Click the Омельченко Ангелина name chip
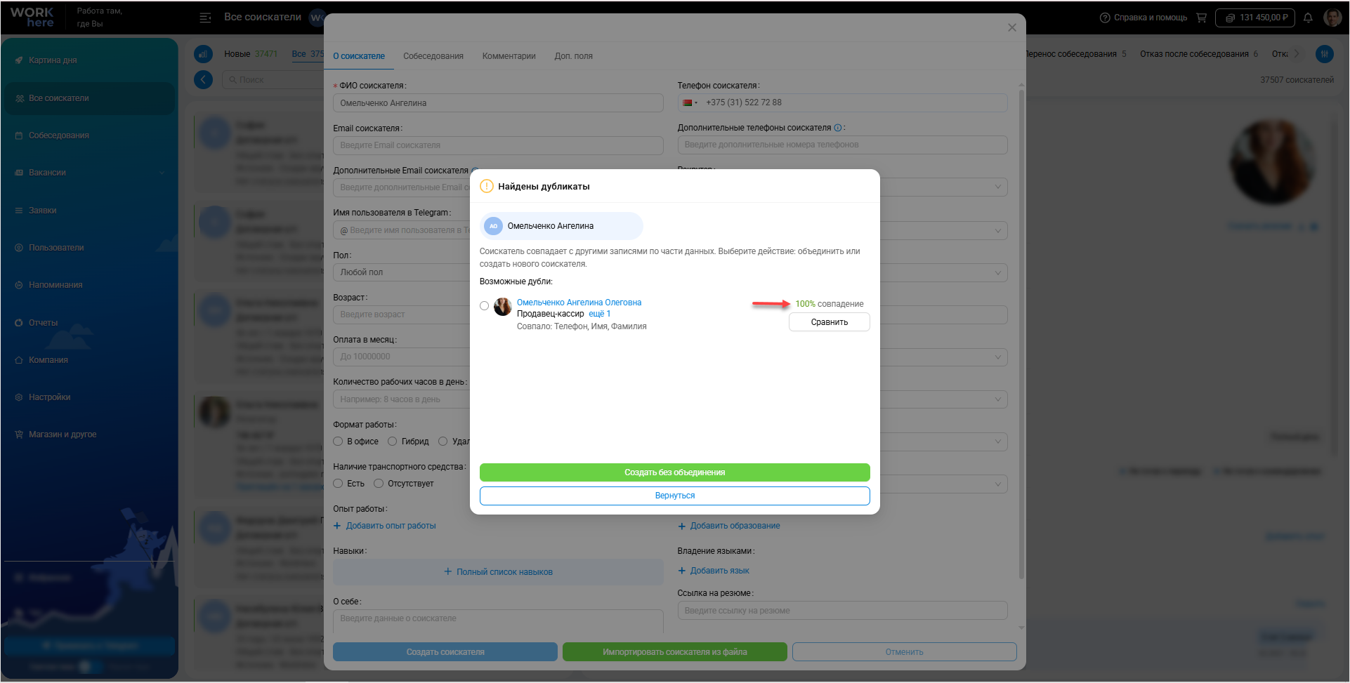The image size is (1350, 683). (x=561, y=226)
